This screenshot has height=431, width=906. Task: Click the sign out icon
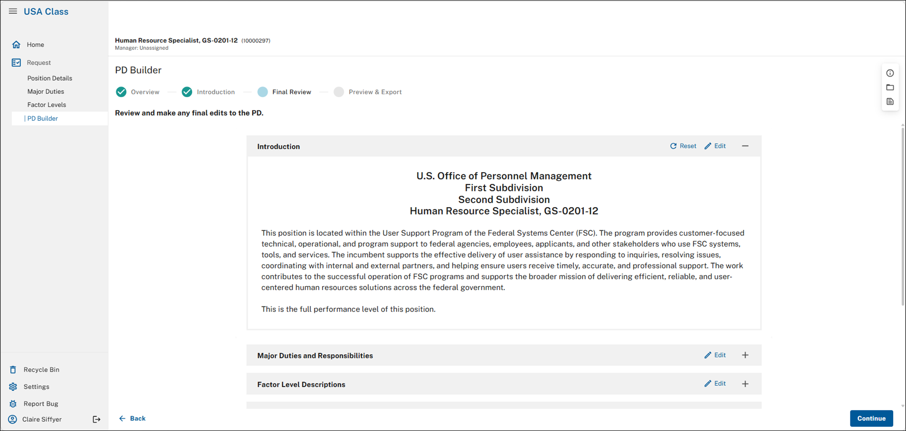96,419
